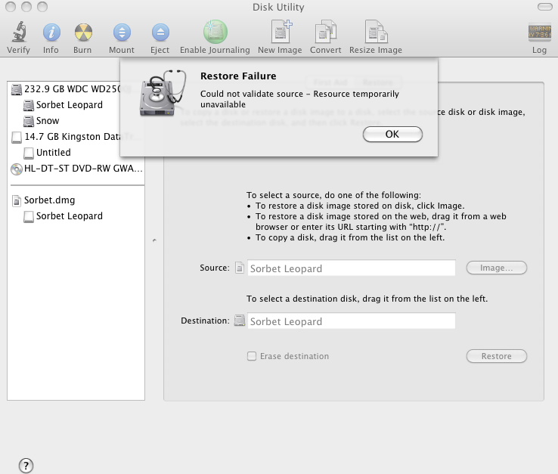Open the Info toolbar icon
This screenshot has width=558, height=474.
[x=51, y=33]
